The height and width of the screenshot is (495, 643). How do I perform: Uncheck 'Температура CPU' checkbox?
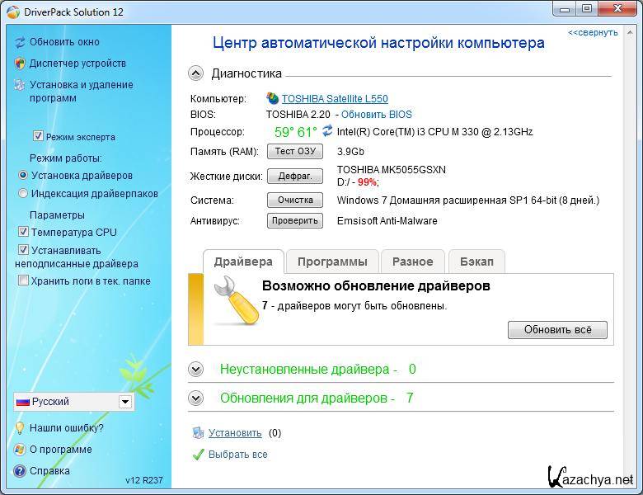(23, 233)
